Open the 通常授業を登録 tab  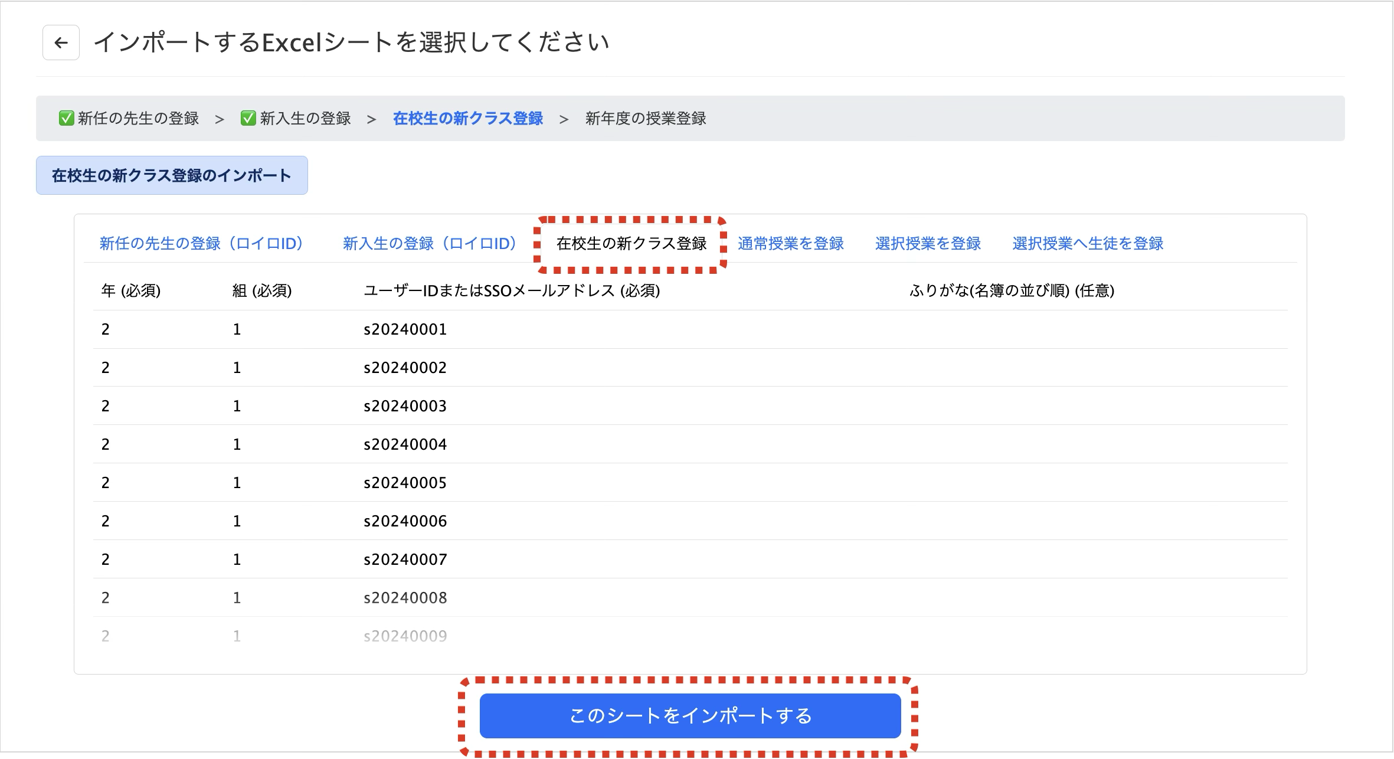click(x=790, y=243)
